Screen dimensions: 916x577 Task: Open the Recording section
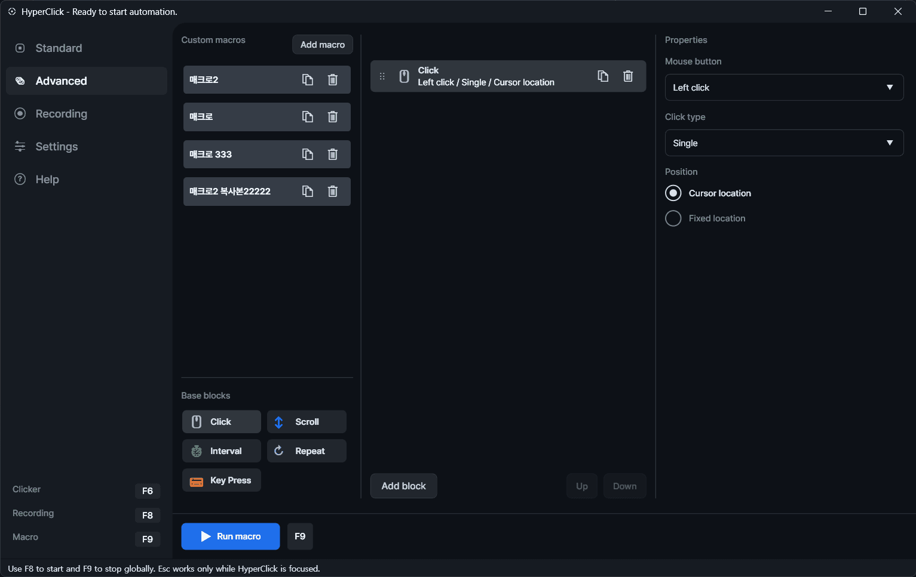coord(62,113)
